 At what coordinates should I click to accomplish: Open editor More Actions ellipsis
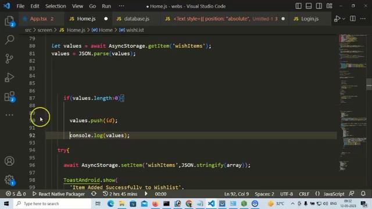363,19
